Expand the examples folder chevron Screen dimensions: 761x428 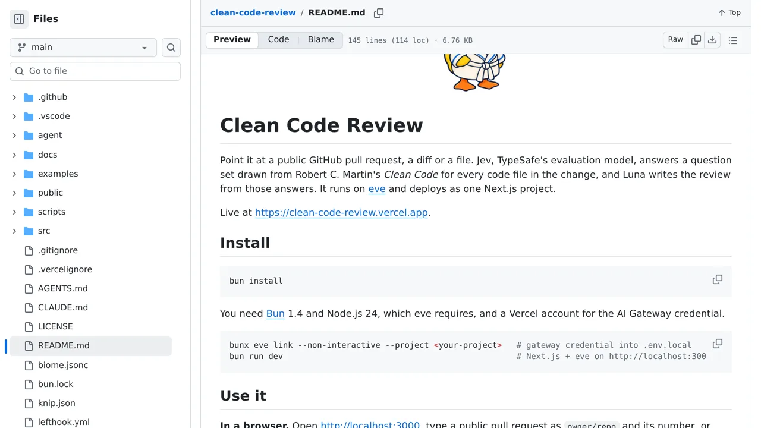coord(14,174)
